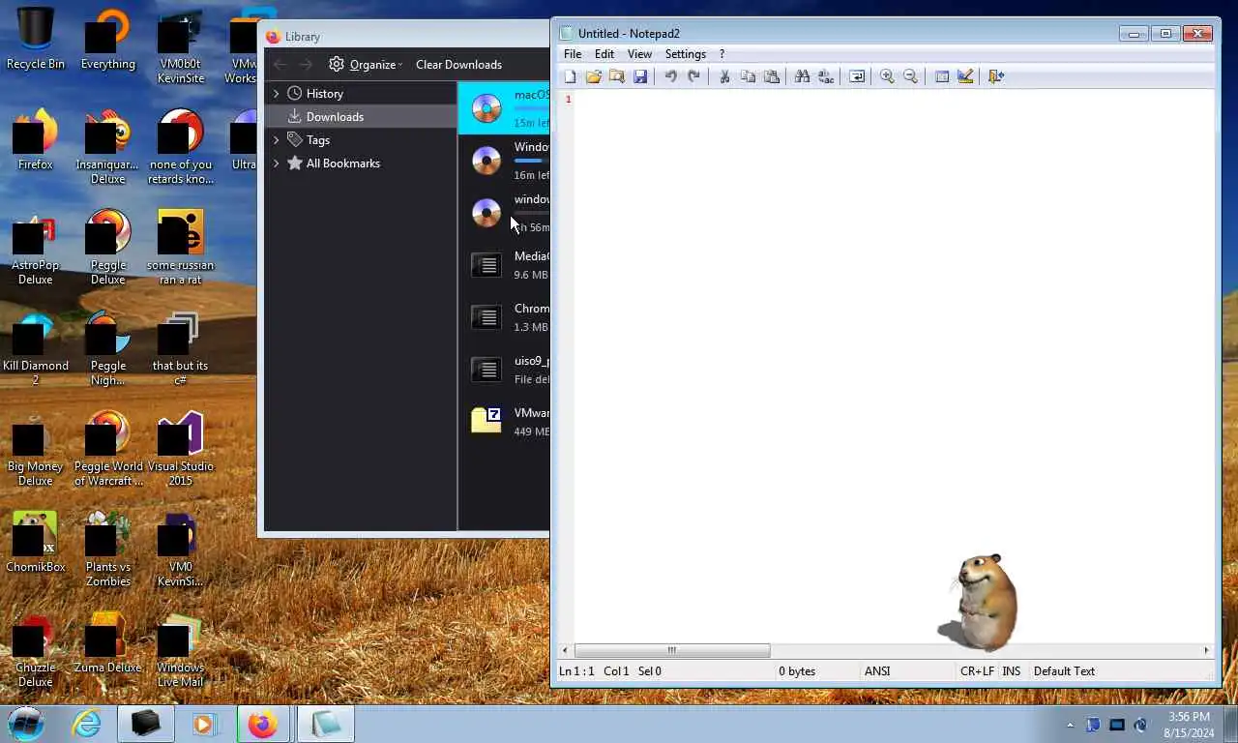Click the right scroll arrow in Notepad2
The image size is (1238, 743).
pos(1206,650)
